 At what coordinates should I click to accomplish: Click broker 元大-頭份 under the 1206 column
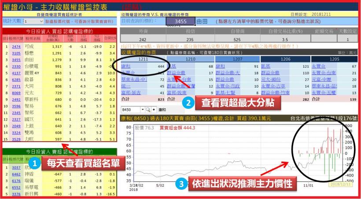point(271,79)
